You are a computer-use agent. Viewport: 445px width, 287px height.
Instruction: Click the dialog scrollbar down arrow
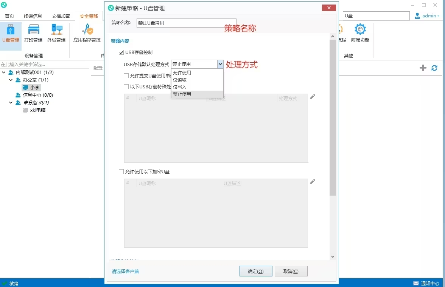(x=333, y=257)
